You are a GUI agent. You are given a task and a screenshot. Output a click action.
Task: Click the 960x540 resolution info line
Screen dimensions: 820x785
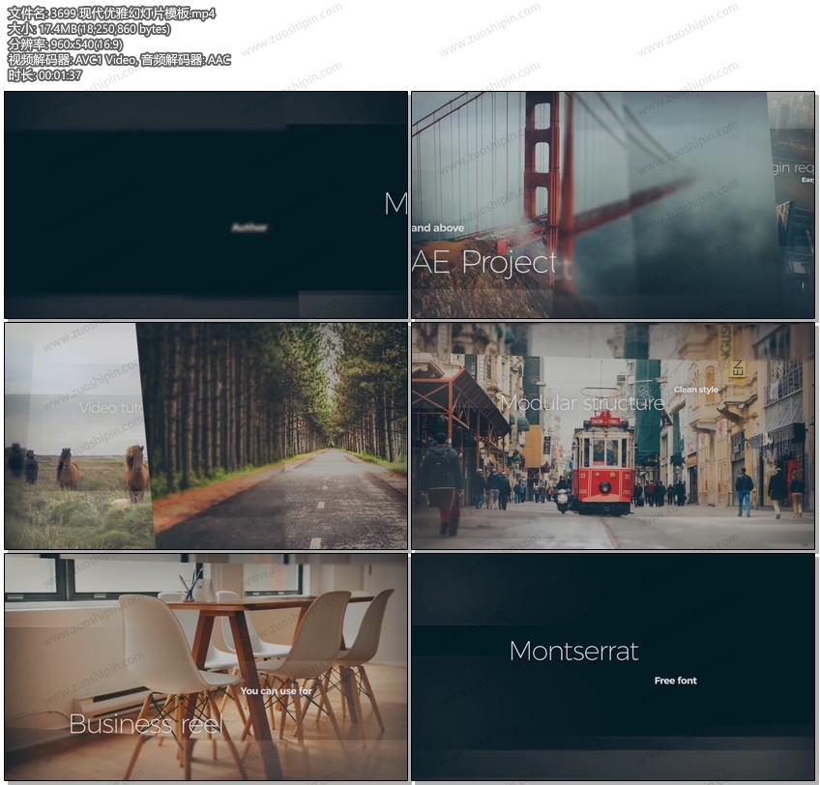65,44
